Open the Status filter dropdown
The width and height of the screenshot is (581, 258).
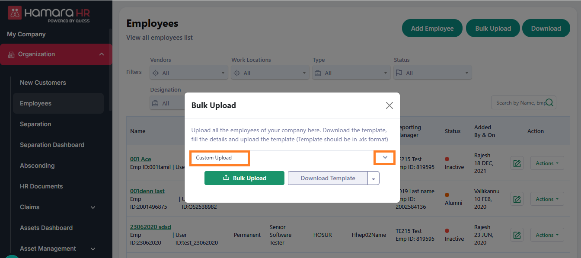[467, 73]
